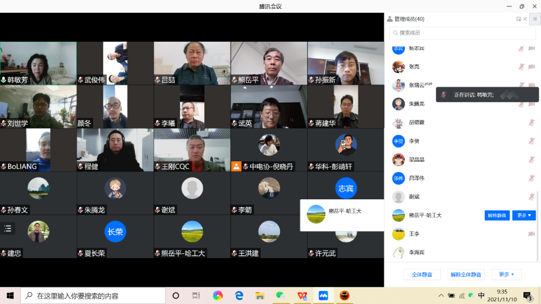The width and height of the screenshot is (541, 304).
Task: Click the Tencent Meeting taskbar icon
Action: pos(323,295)
